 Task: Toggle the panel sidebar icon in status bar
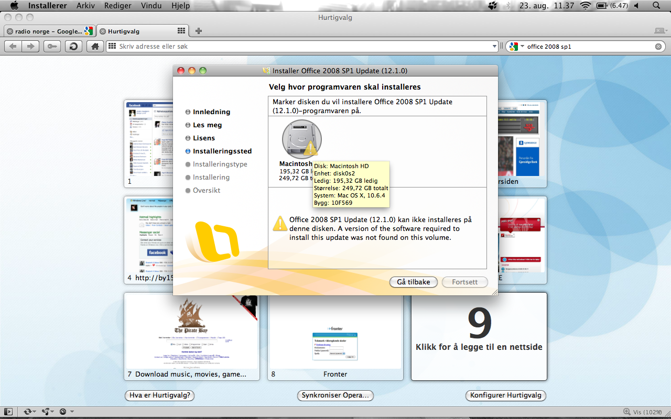pyautogui.click(x=8, y=412)
